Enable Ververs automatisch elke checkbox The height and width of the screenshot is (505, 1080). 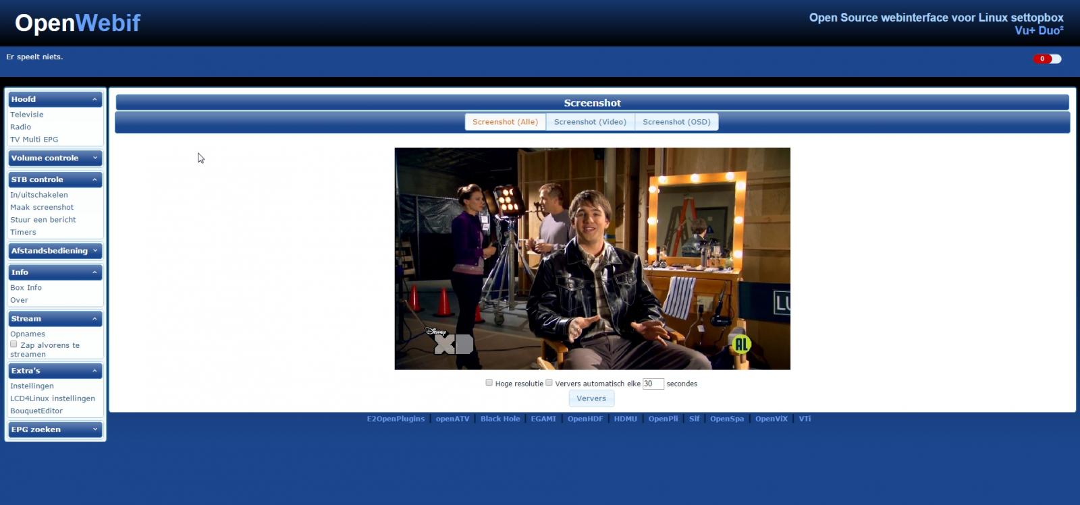pos(549,382)
